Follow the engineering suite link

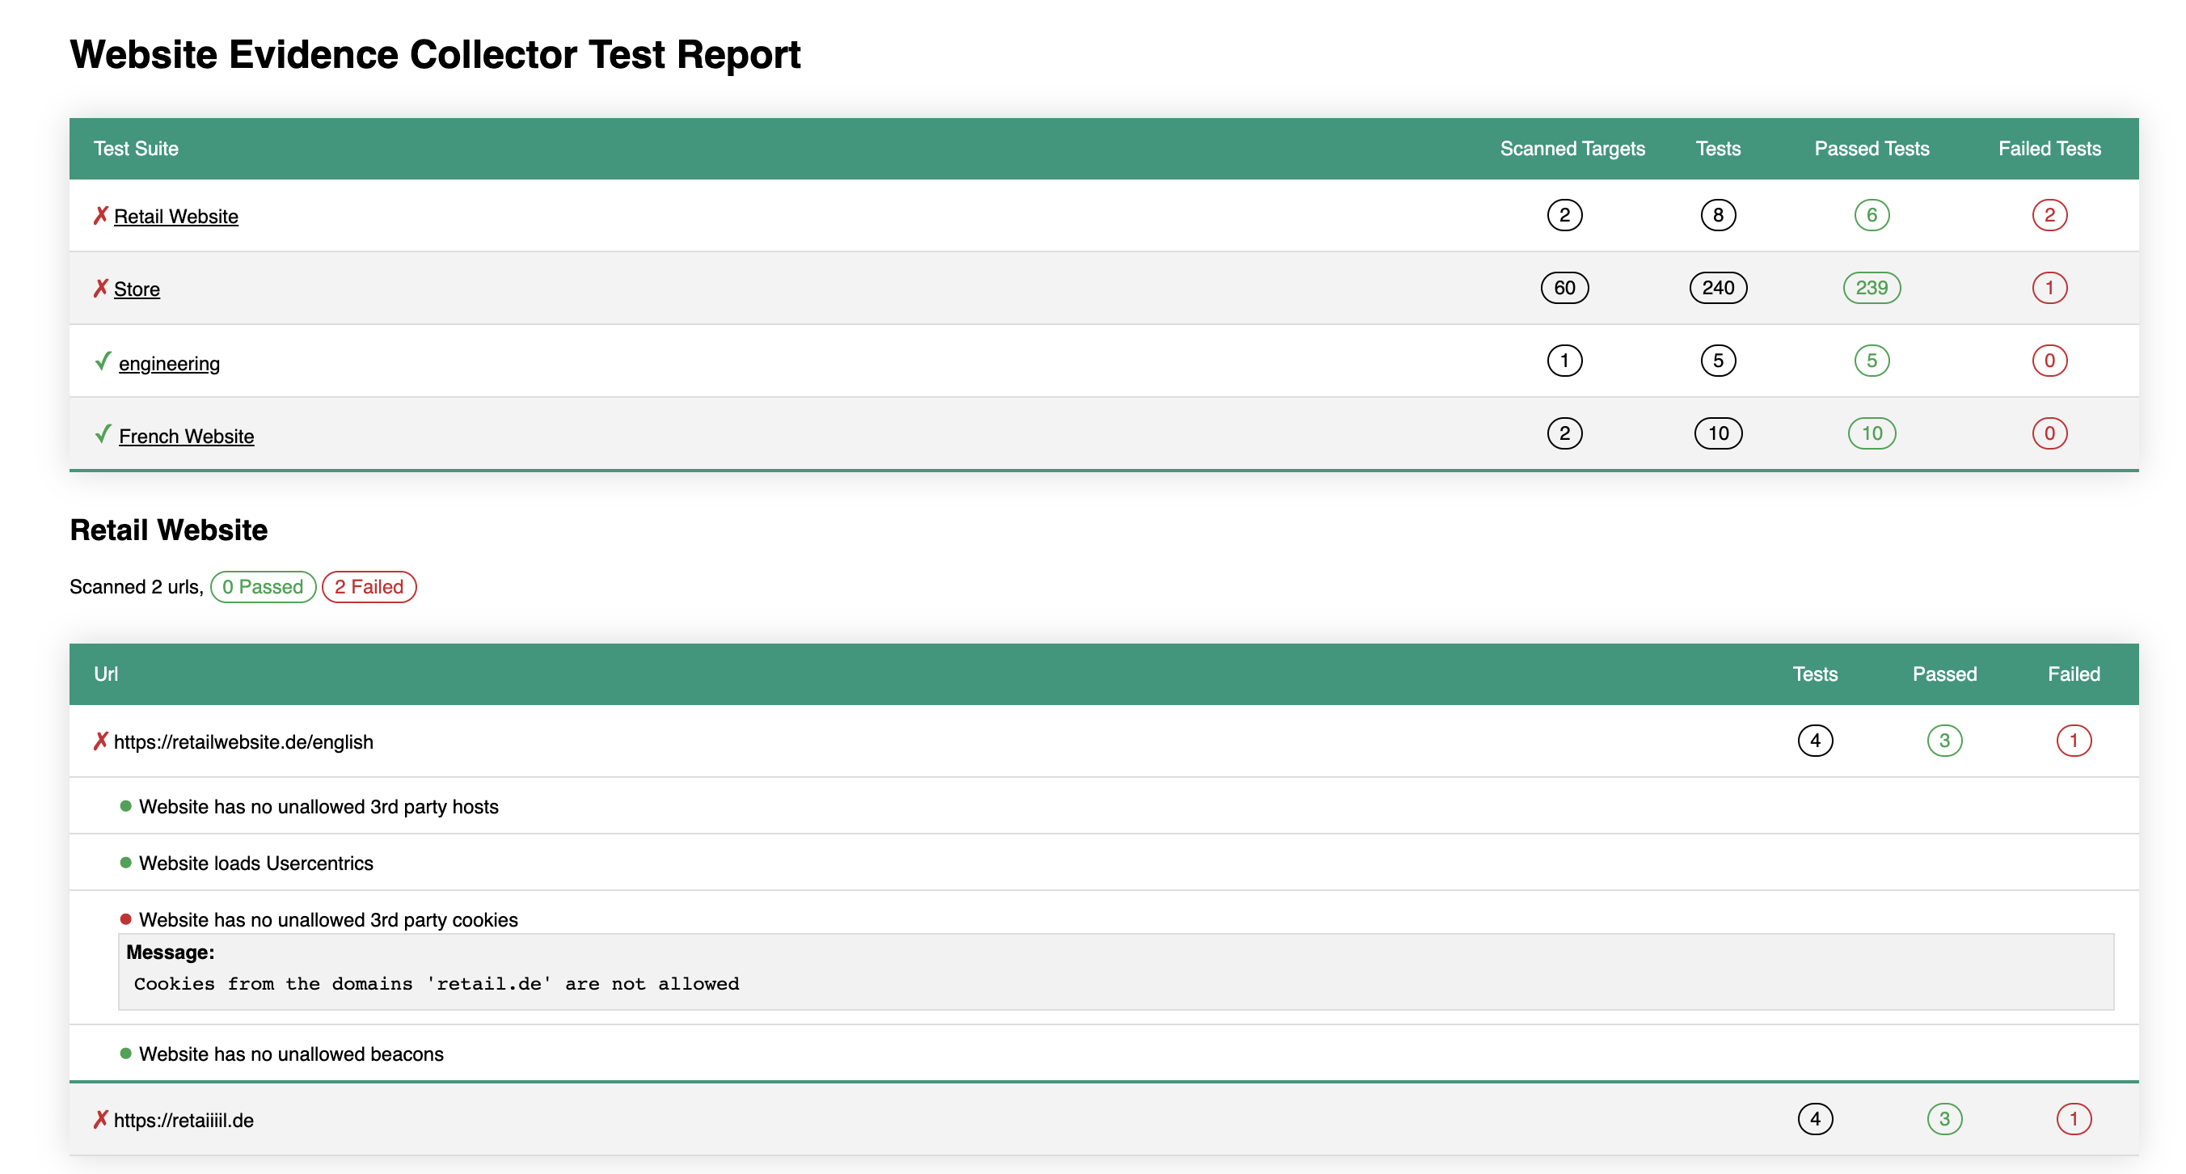pos(169,363)
